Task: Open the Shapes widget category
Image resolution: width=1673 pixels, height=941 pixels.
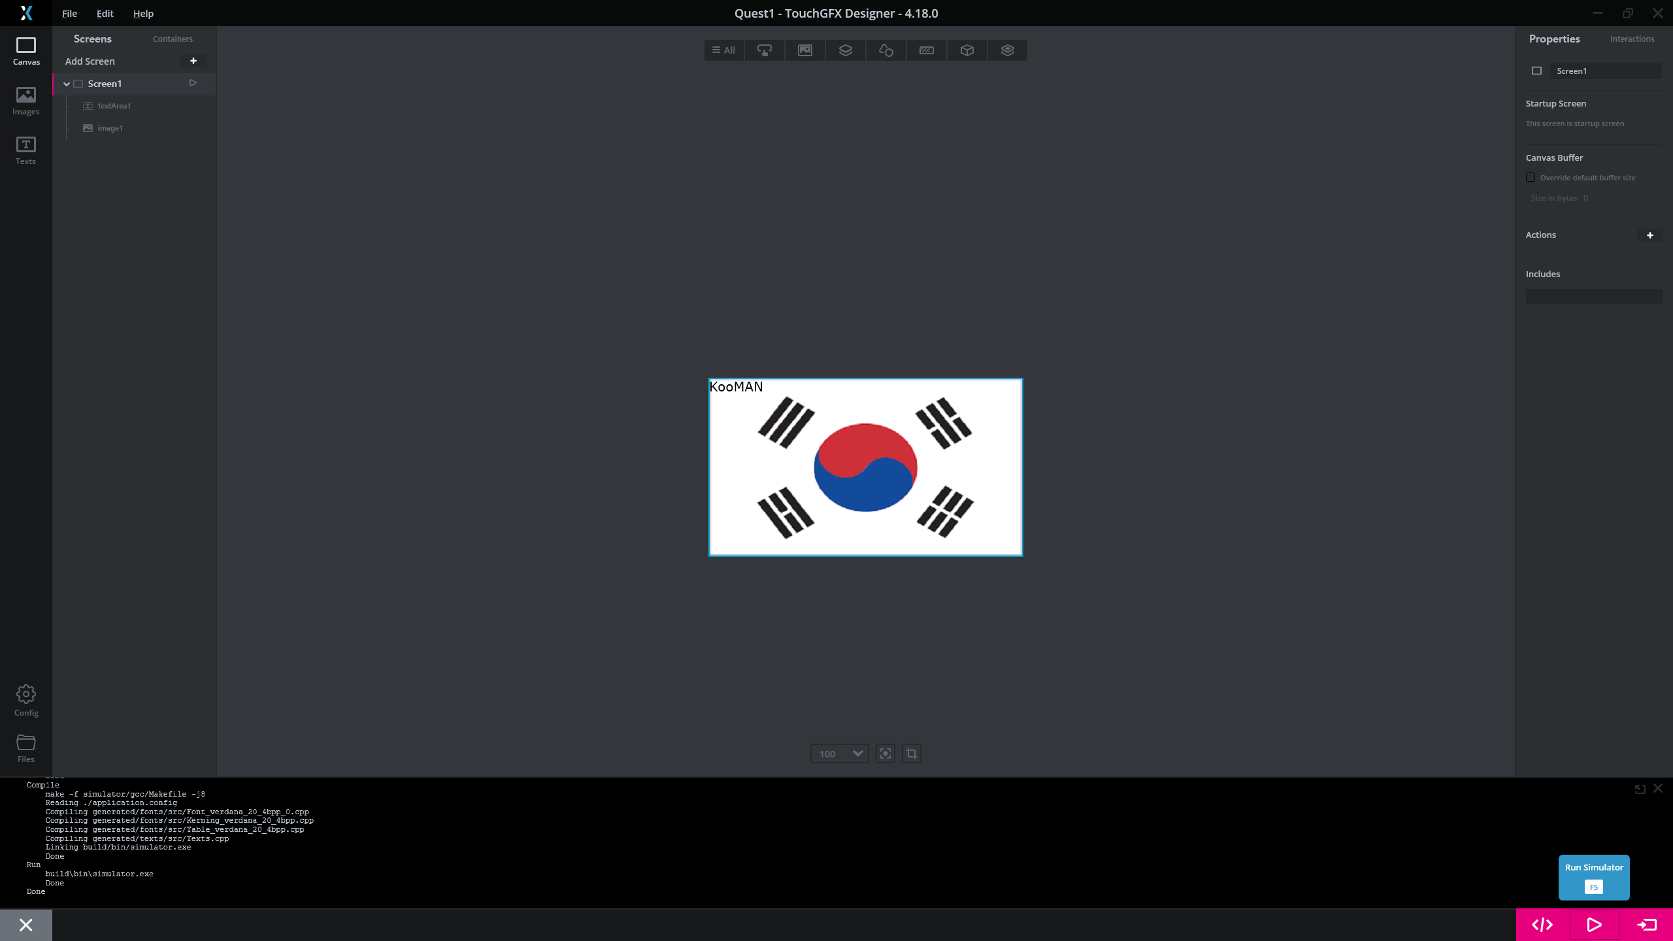Action: 886,50
